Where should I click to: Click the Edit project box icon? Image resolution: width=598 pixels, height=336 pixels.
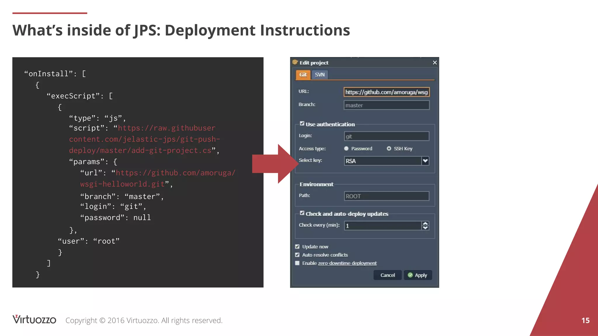coord(295,62)
